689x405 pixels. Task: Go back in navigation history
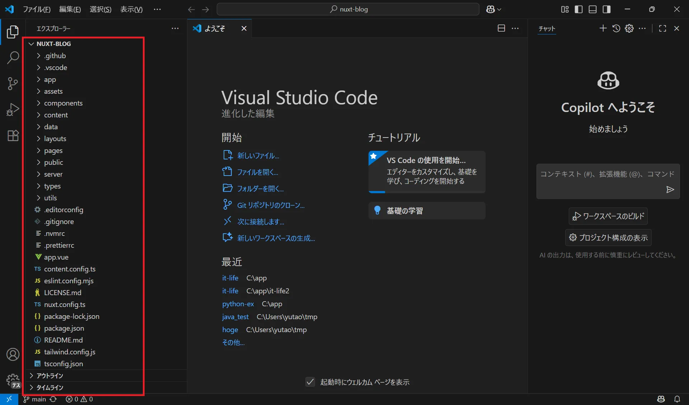tap(191, 9)
